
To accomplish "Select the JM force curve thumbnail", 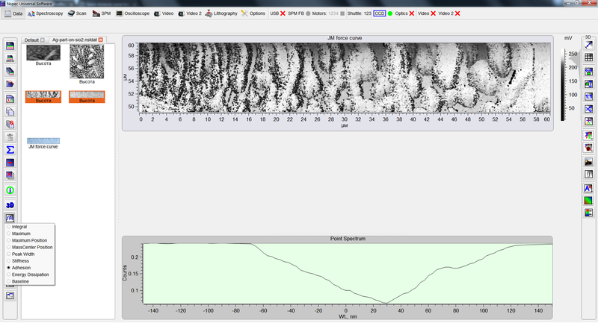I will pos(43,142).
